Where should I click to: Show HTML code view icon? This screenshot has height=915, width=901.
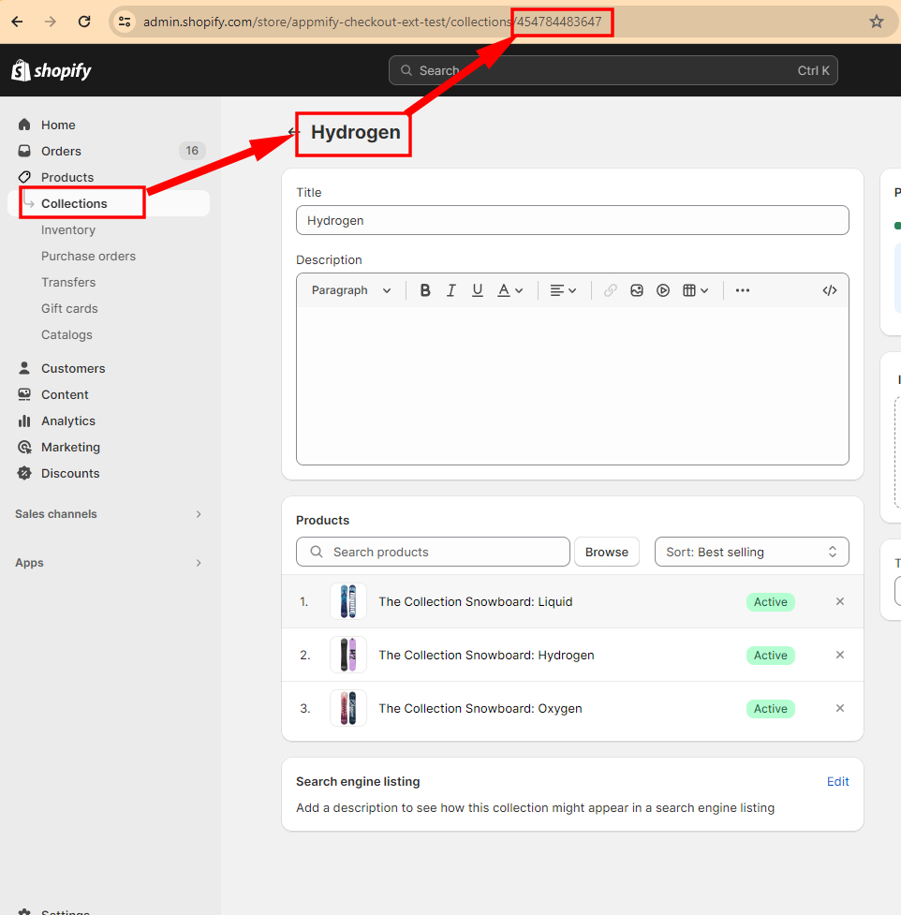point(830,290)
